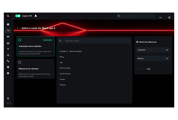178x120 pixels.
Task: Open the Home icon in sidebar
Action: pyautogui.click(x=8, y=24)
